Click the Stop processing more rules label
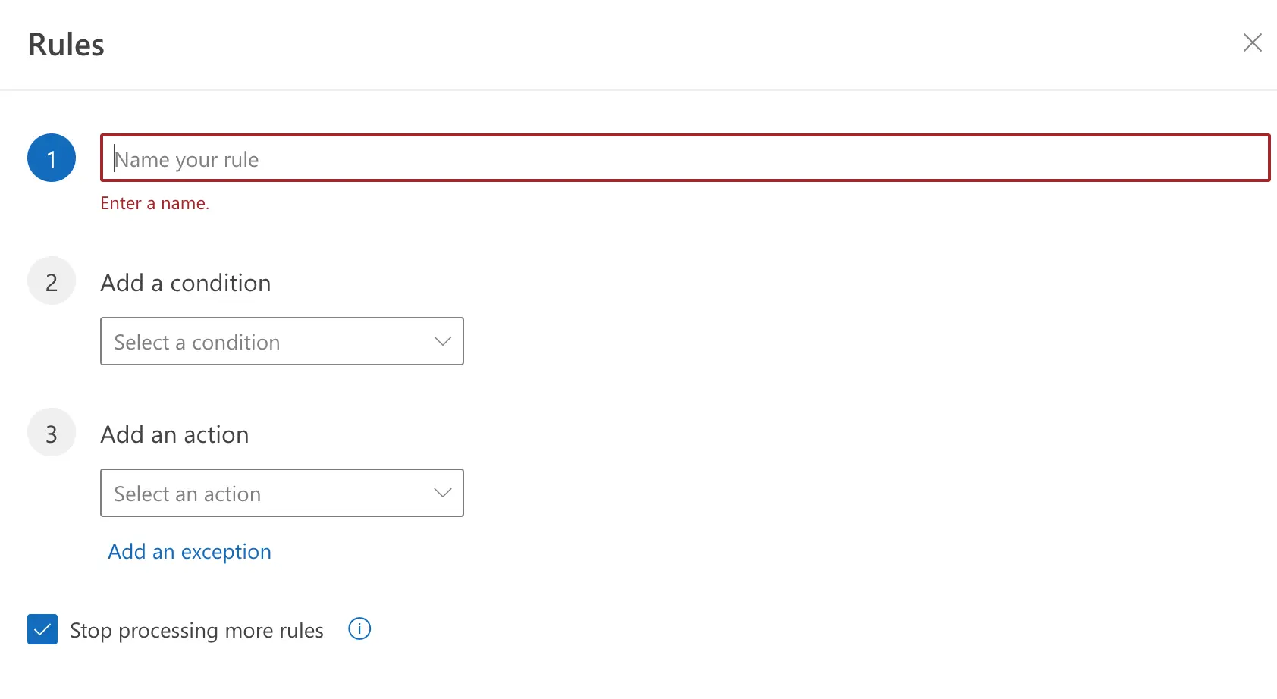Image resolution: width=1277 pixels, height=699 pixels. pyautogui.click(x=196, y=631)
